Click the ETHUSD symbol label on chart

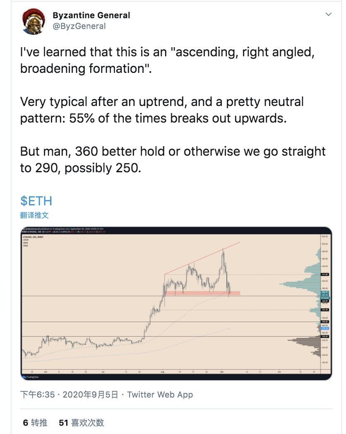click(29, 237)
